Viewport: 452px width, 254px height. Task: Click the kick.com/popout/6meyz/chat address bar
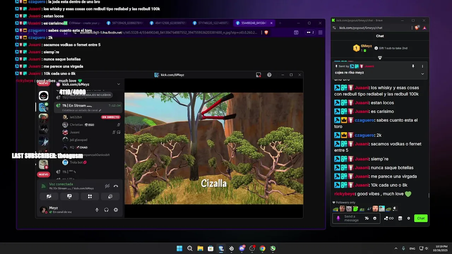pos(361,28)
